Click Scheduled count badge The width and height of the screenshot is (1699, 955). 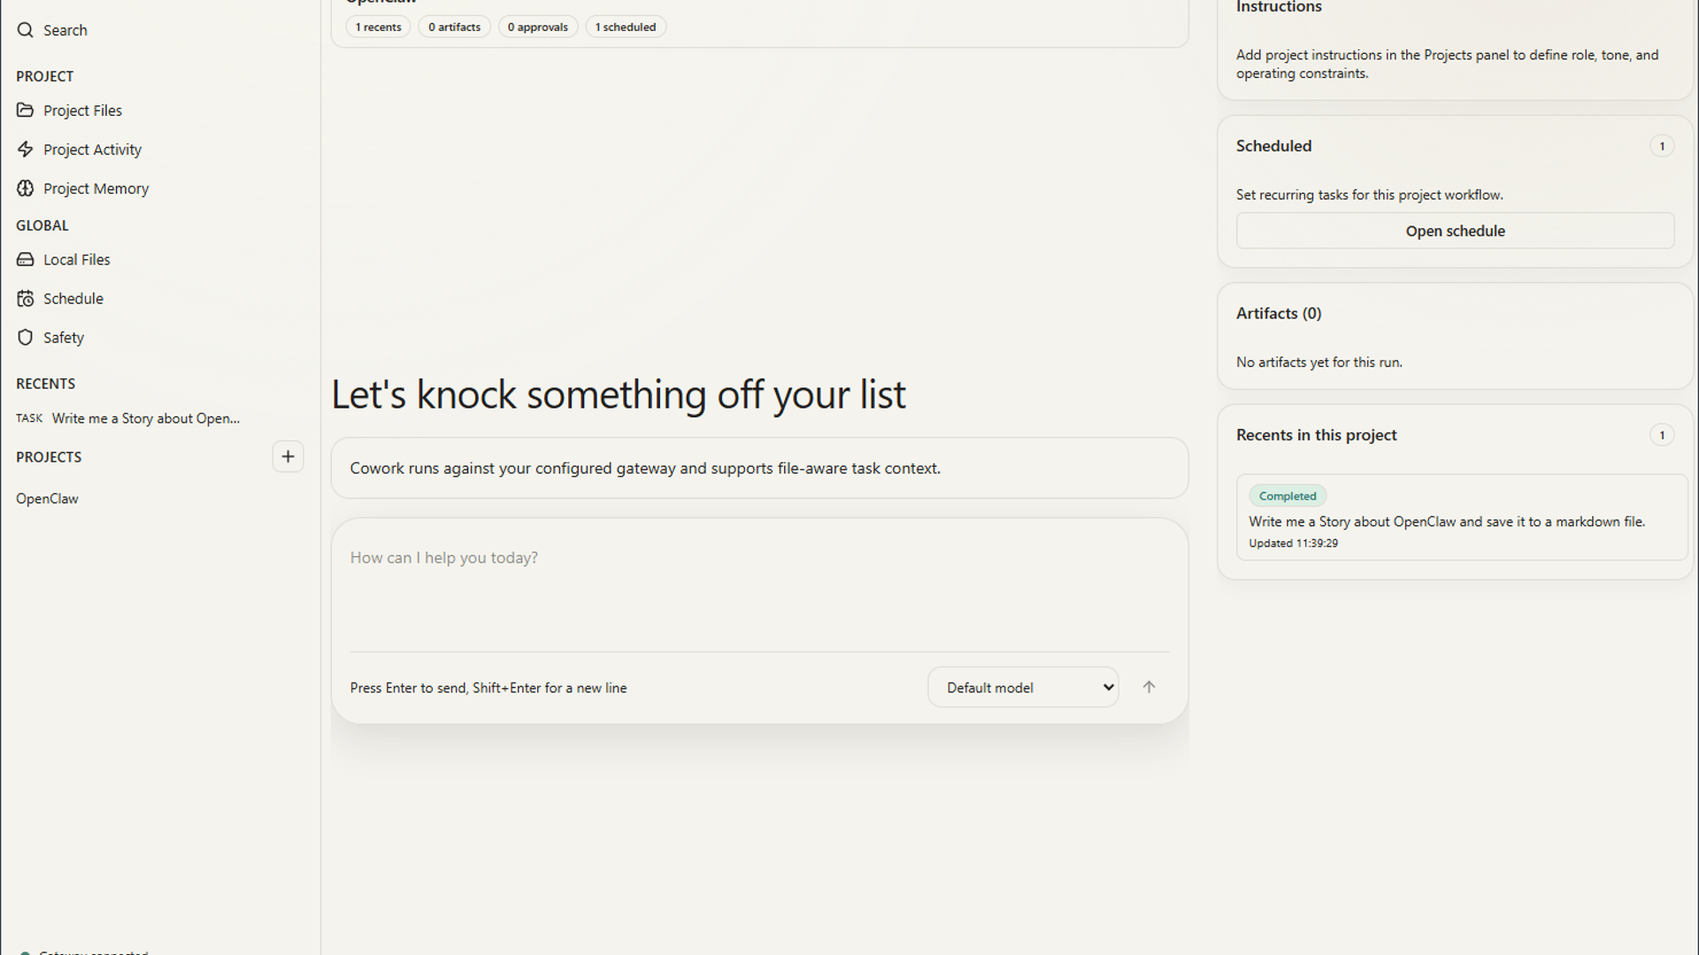[1661, 146]
